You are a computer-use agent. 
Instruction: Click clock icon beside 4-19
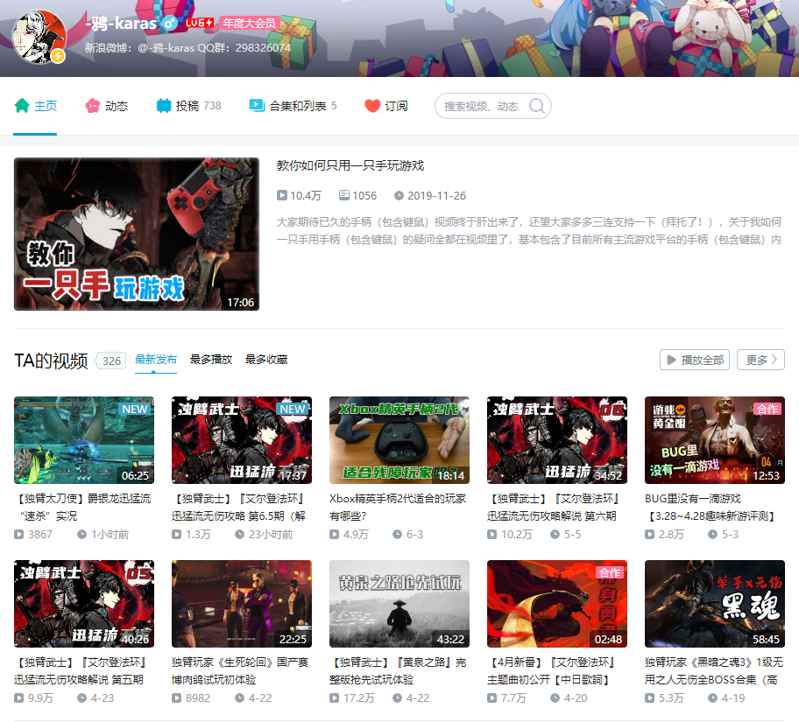pyautogui.click(x=712, y=698)
